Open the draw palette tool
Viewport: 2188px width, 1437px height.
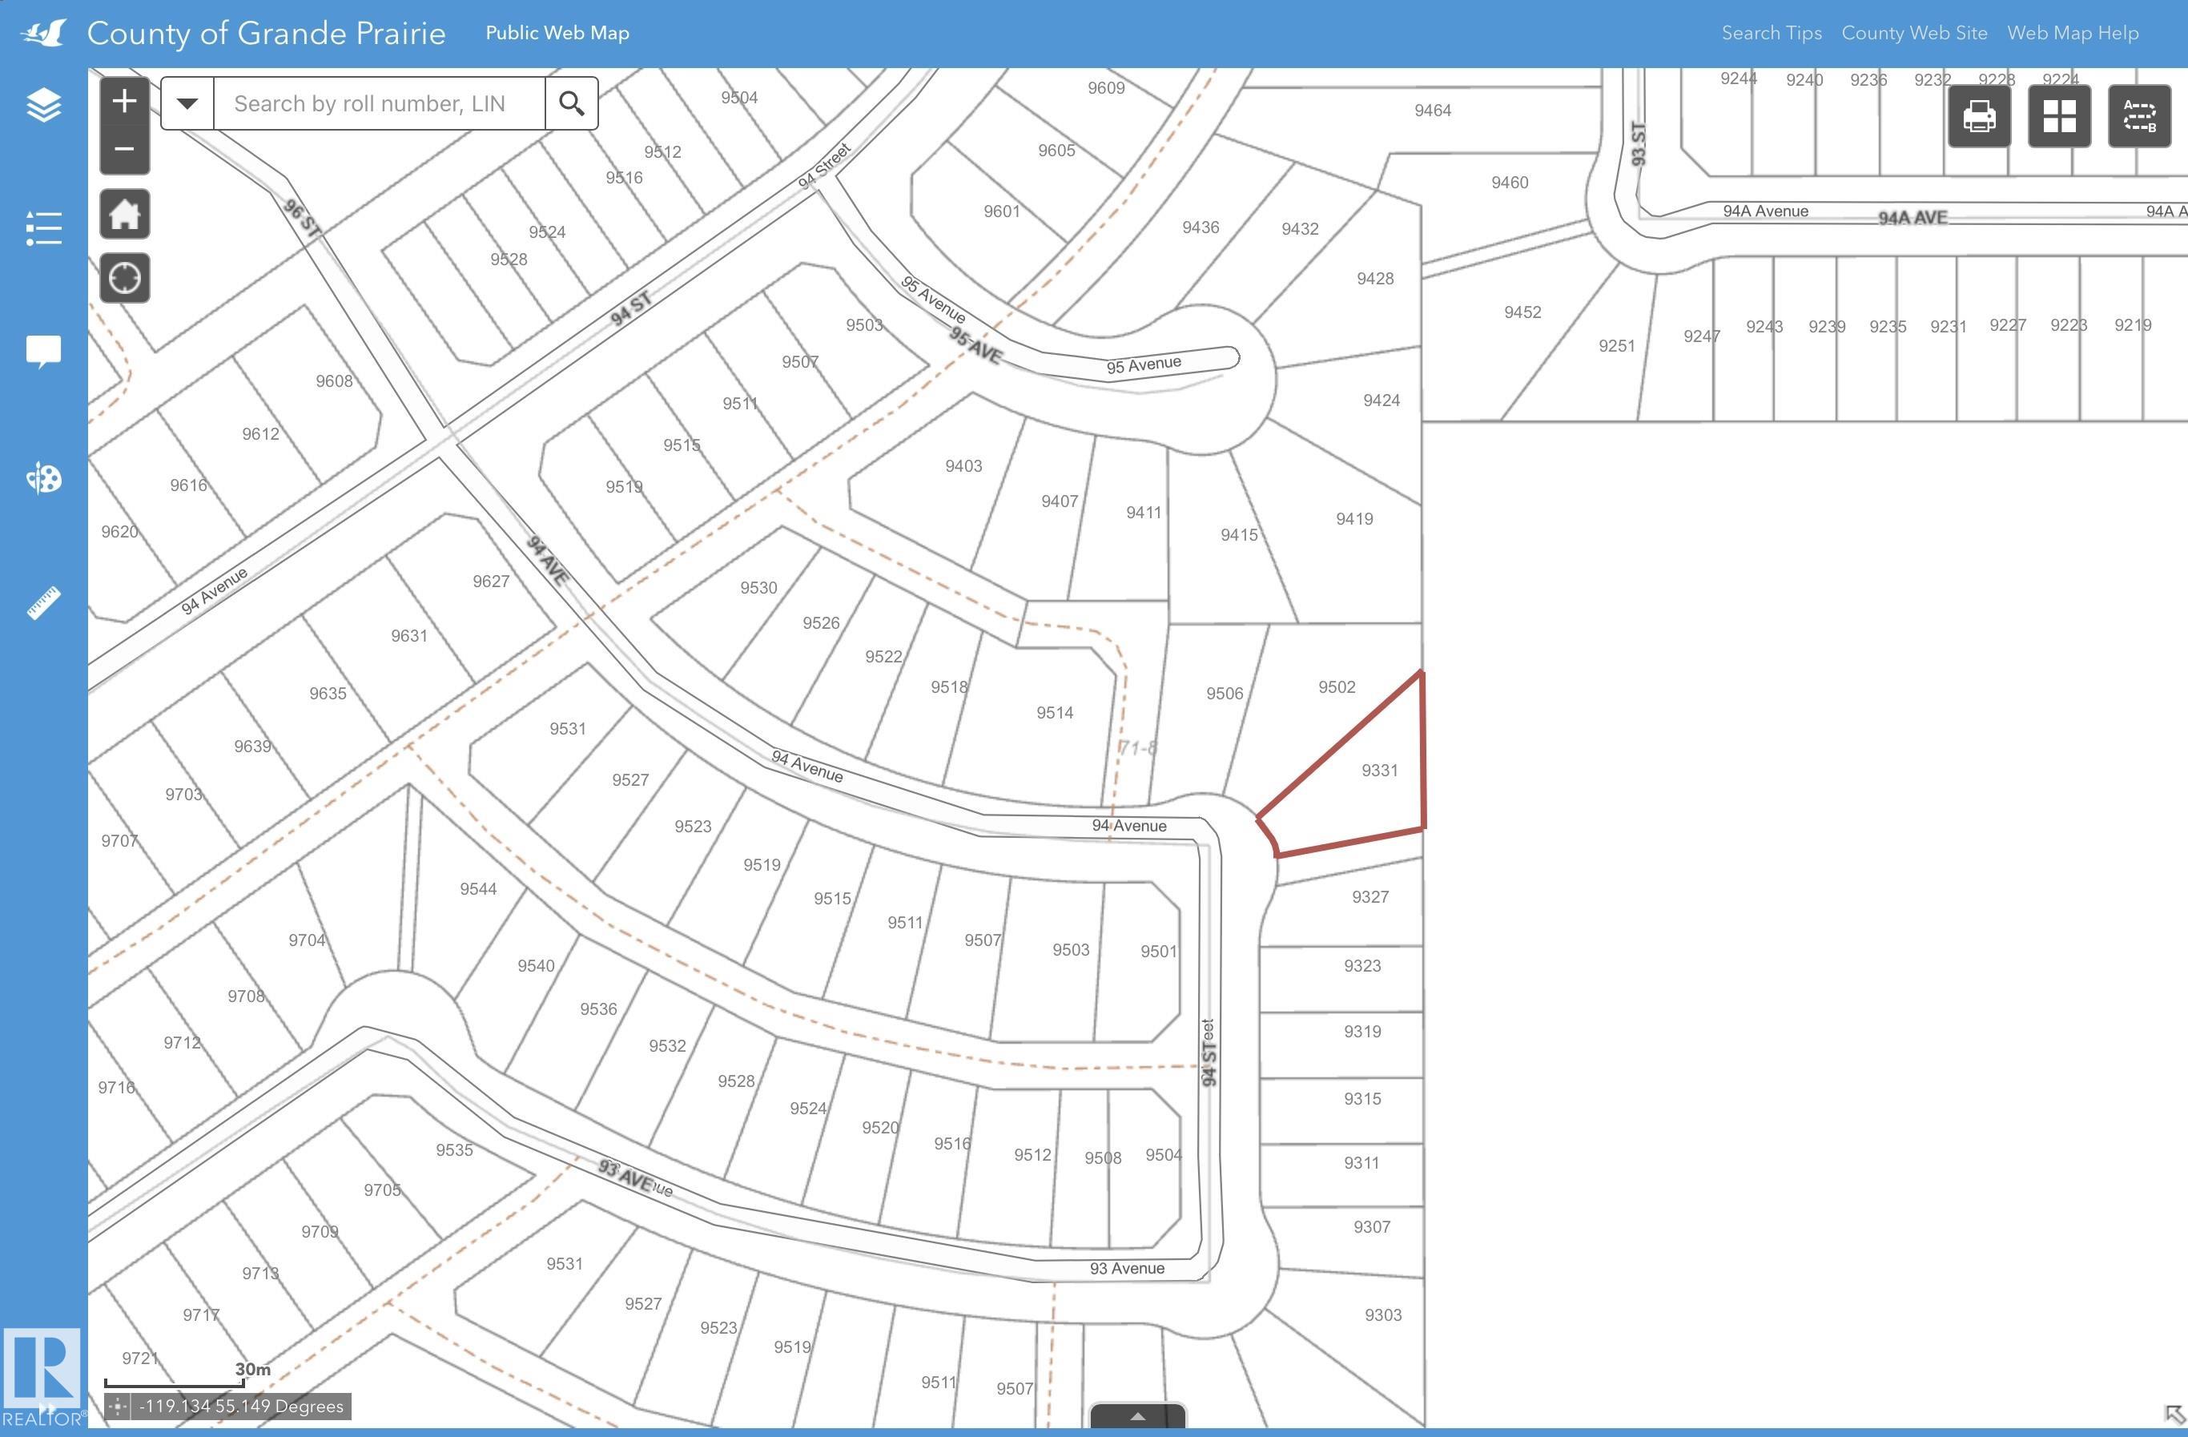click(x=43, y=478)
